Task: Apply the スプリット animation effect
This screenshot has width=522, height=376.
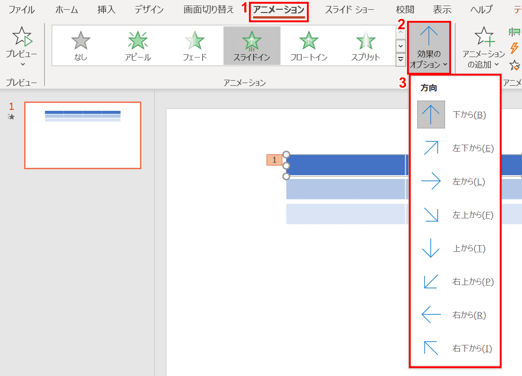Action: (x=365, y=45)
